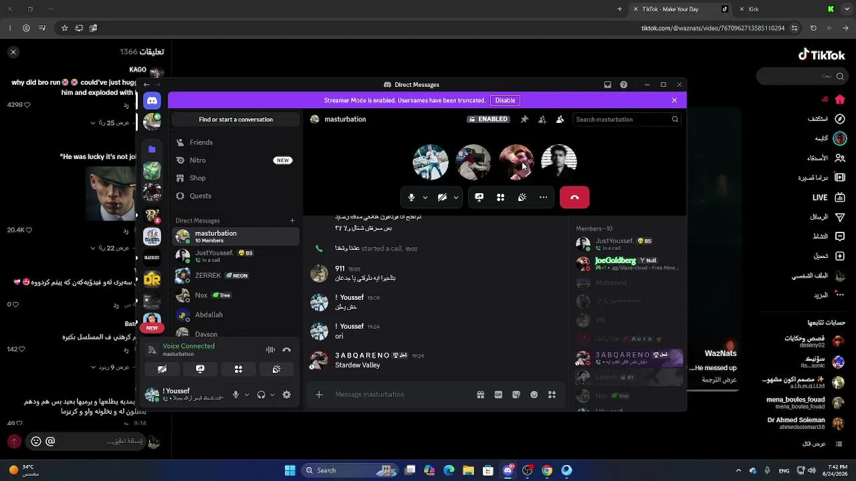Open noise suppression in the Voice Connected panel
Viewport: 856px width, 481px height.
tap(270, 349)
